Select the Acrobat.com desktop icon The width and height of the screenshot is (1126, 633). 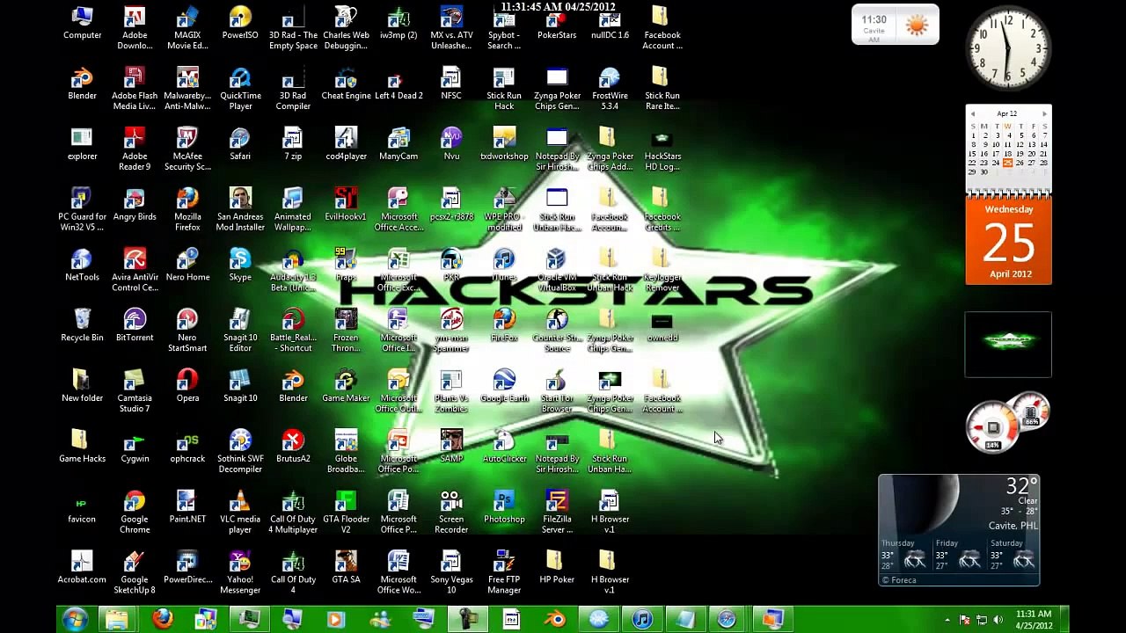click(x=82, y=569)
